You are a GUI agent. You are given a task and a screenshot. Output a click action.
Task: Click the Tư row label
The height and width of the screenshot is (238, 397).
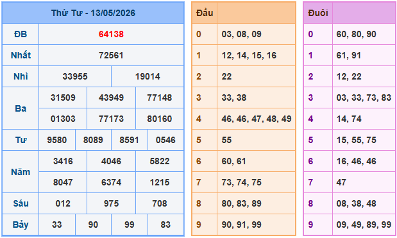click(21, 140)
